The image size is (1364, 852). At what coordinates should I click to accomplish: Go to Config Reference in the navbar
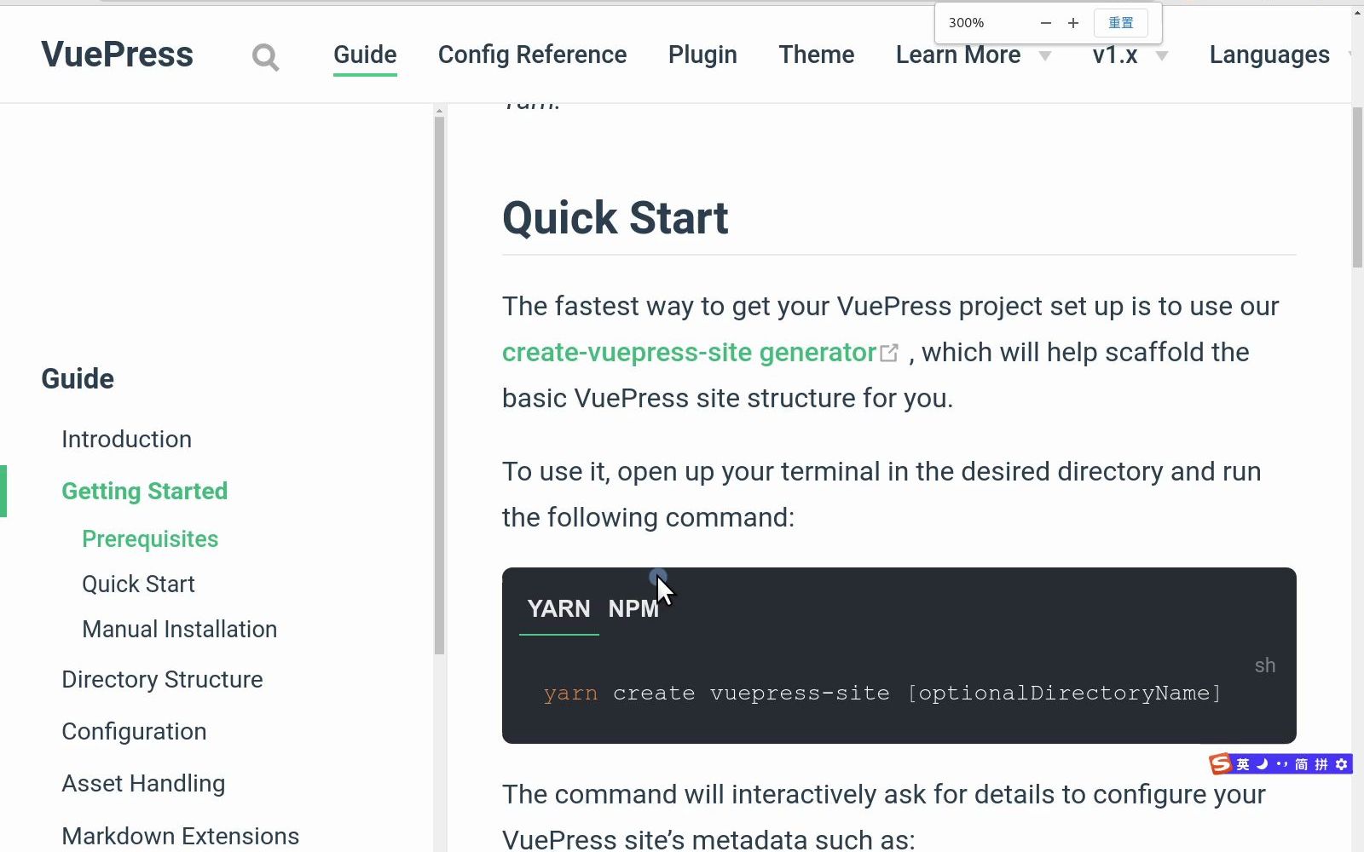[x=532, y=55]
